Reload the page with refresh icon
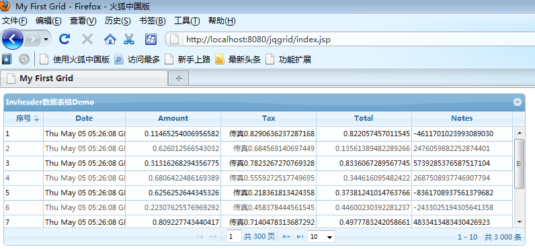Viewport: 535px width, 249px height. coord(64,39)
